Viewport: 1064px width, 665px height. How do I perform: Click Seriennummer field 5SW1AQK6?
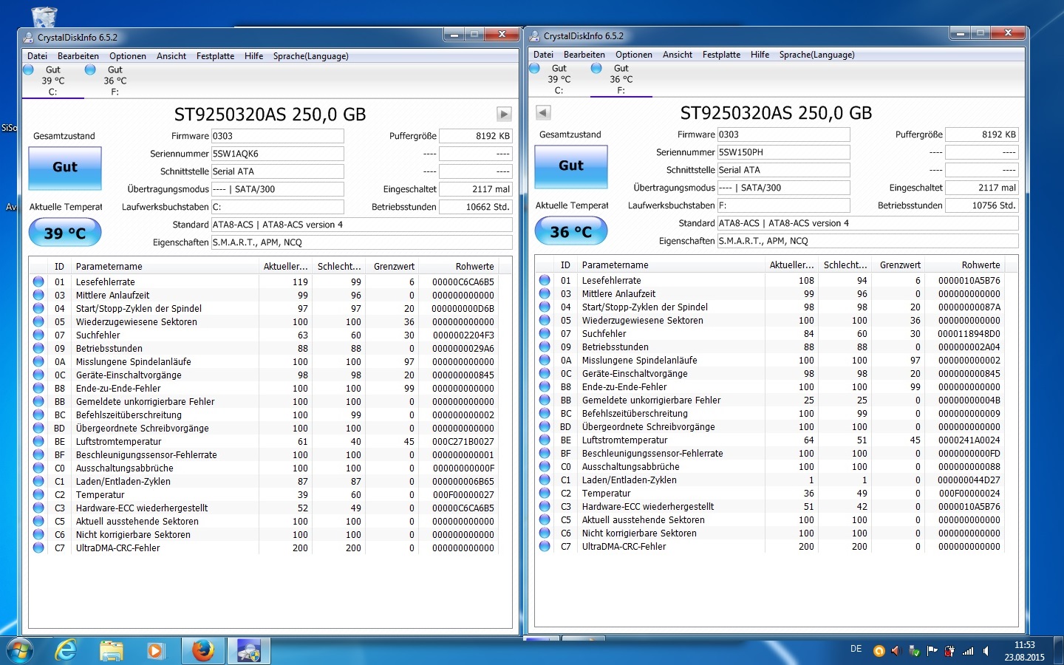click(x=277, y=154)
